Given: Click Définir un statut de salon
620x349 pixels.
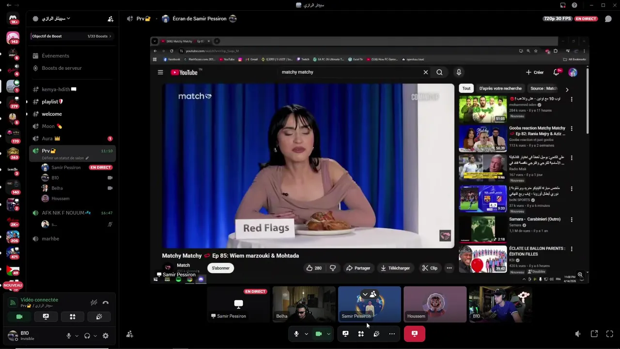Looking at the screenshot, I should pos(65,158).
